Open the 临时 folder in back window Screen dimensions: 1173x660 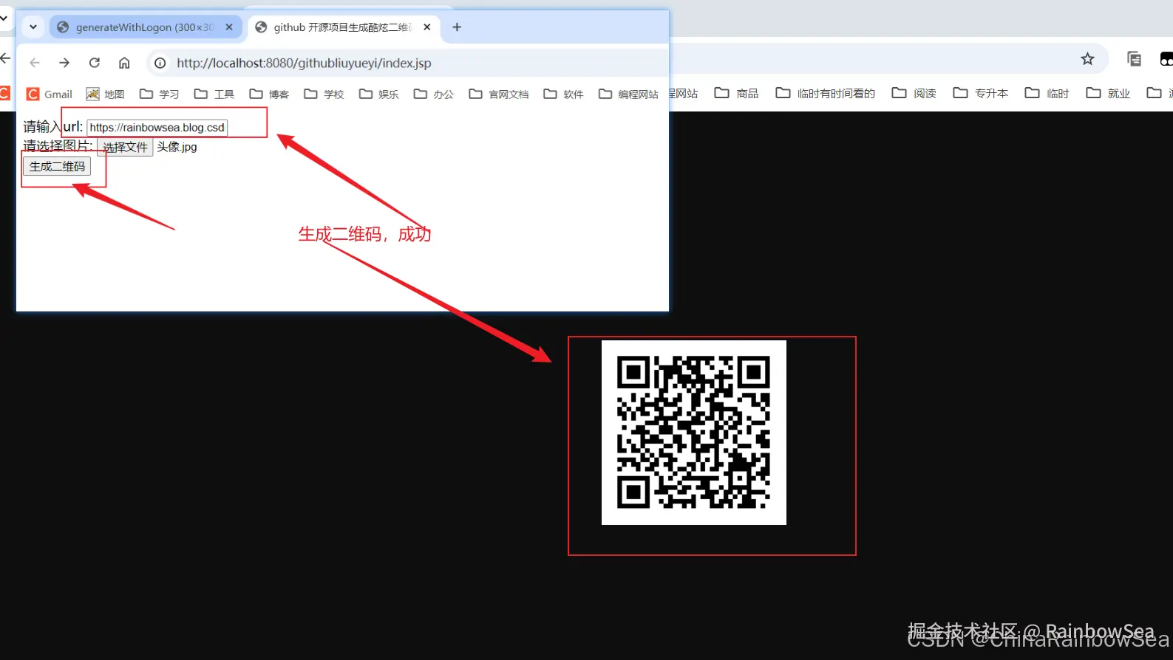point(1047,93)
